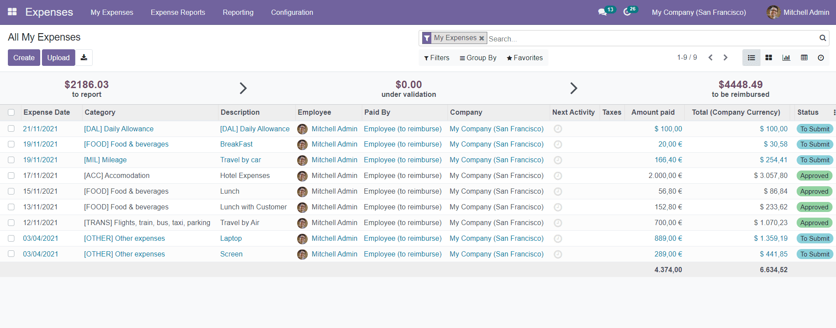
Task: Select checkbox for 21/11/2021 Daily Allowance
Action: click(x=11, y=129)
